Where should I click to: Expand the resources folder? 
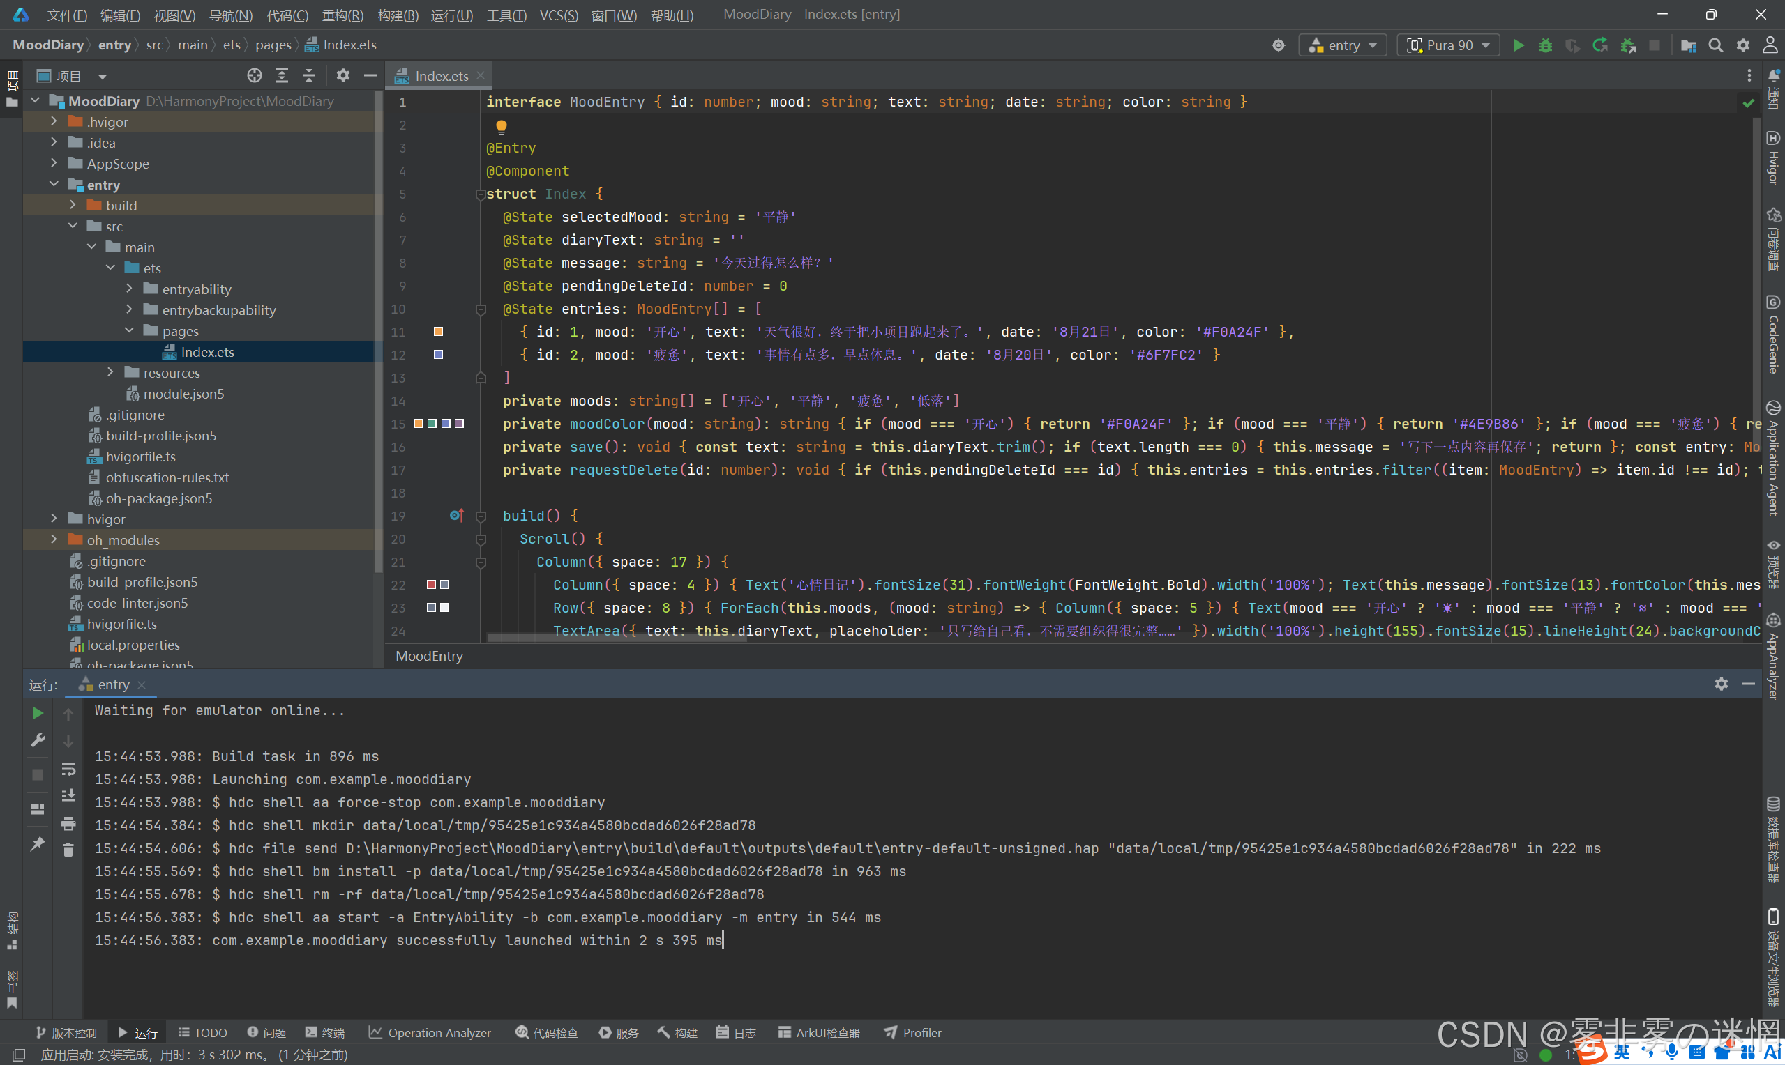[111, 371]
